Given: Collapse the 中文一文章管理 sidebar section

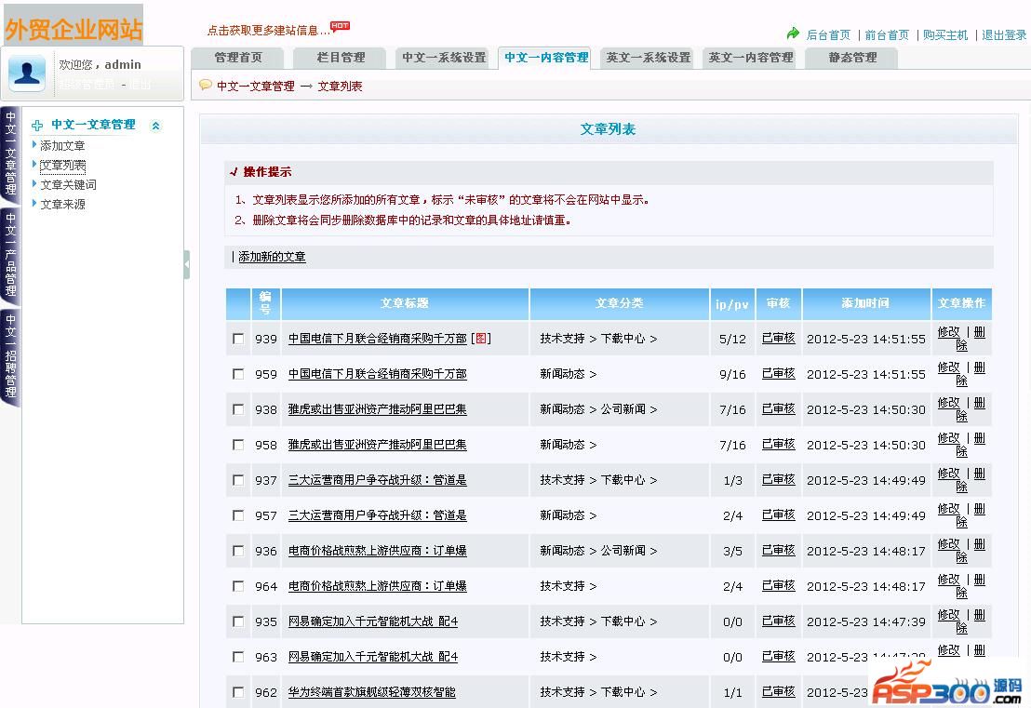Looking at the screenshot, I should pyautogui.click(x=155, y=126).
